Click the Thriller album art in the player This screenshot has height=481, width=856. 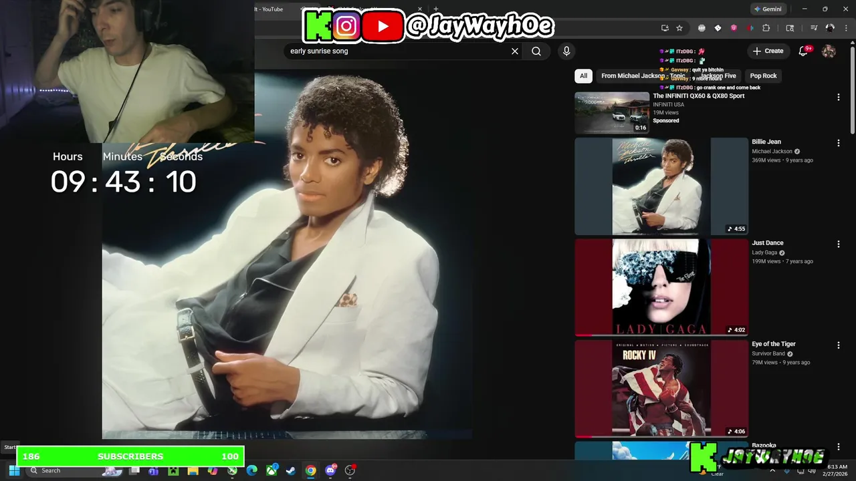click(288, 254)
